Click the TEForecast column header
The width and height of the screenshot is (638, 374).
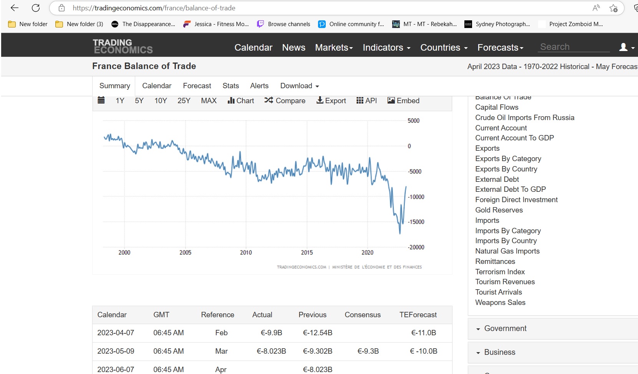click(x=418, y=315)
